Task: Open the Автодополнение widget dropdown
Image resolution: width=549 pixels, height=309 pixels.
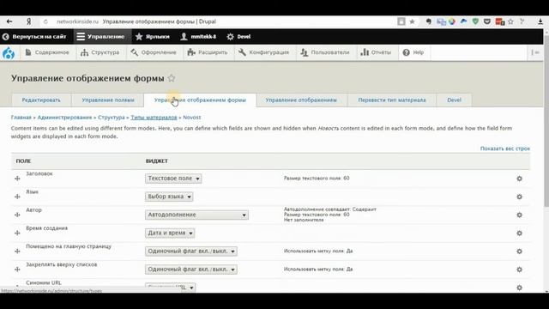Action: [x=196, y=215]
